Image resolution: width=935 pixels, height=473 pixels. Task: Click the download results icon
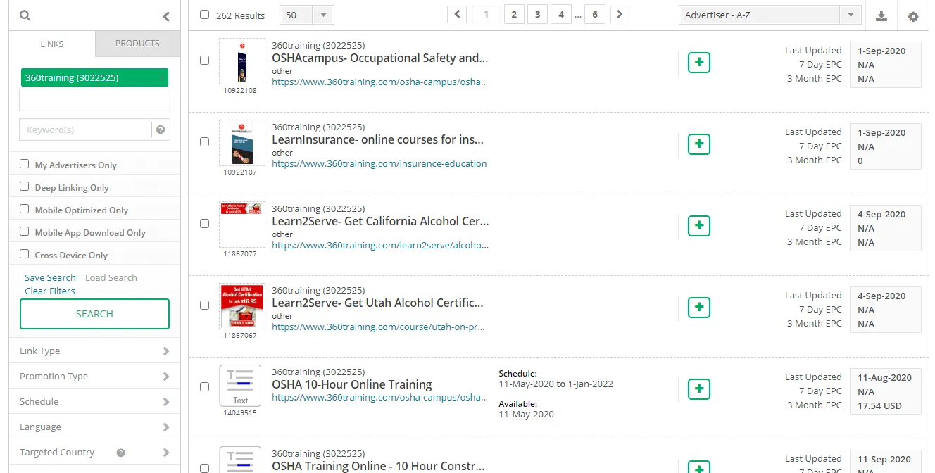[881, 16]
